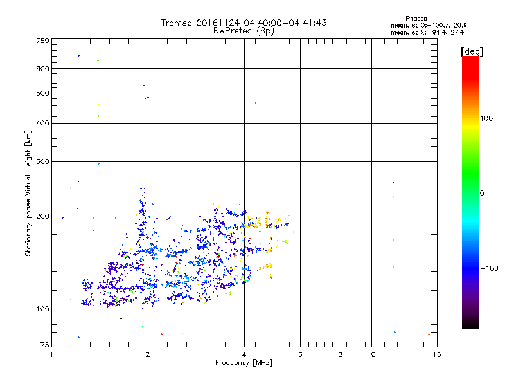This screenshot has width=514, height=386.
Task: Click the colorbar label '-100'
Action: point(489,268)
